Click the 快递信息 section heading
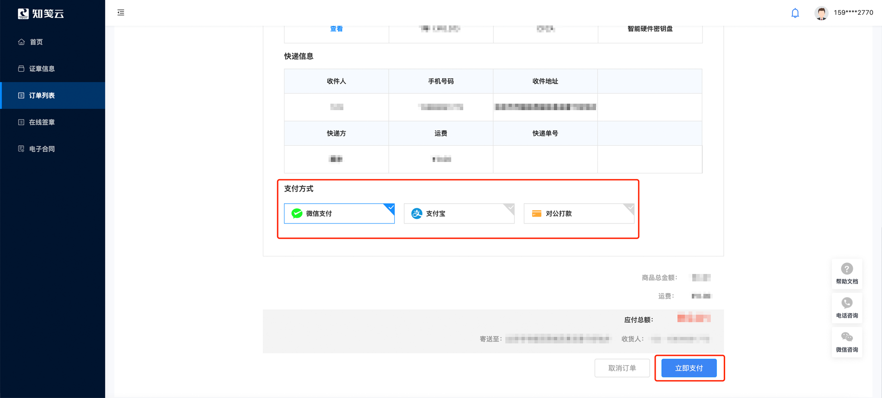This screenshot has height=398, width=882. (x=299, y=56)
